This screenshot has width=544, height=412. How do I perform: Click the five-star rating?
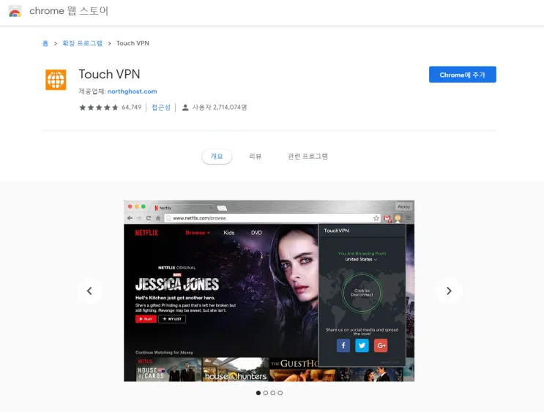point(99,108)
